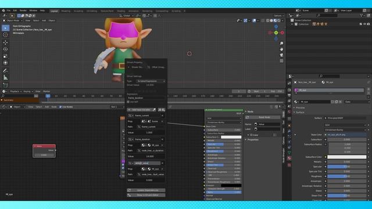Click the viewport pan hand gizmo
Viewport: 372px width, 209px height.
coord(281,49)
